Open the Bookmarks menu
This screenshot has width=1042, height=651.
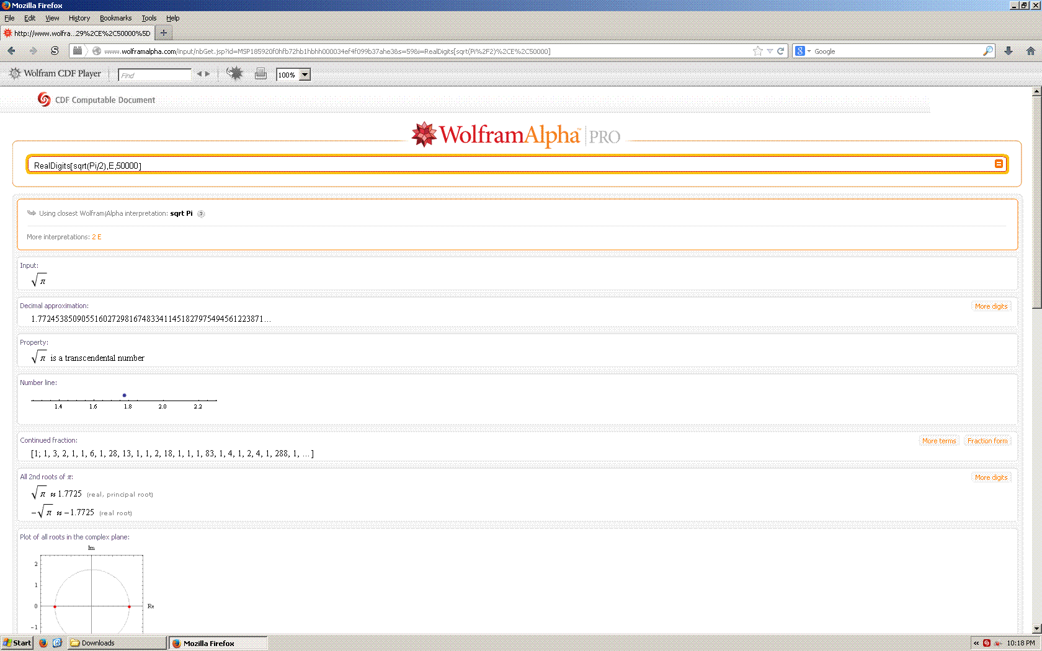[x=115, y=18]
